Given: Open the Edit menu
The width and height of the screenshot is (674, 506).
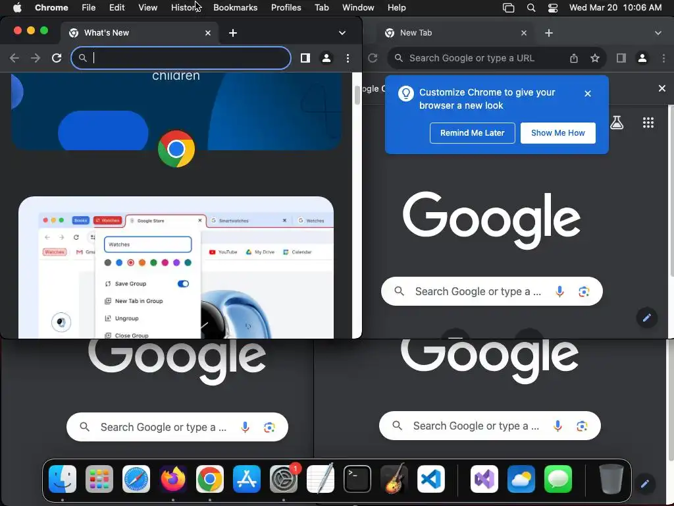Looking at the screenshot, I should point(117,8).
